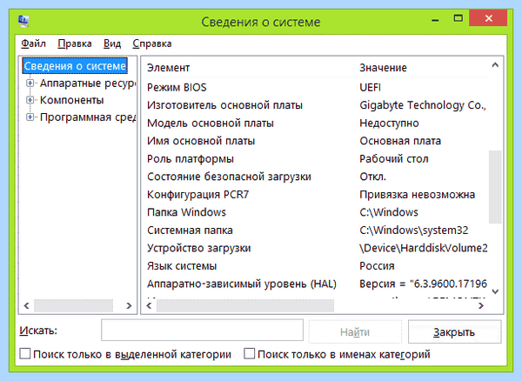Open the Справка menu
The image size is (522, 381).
[151, 43]
